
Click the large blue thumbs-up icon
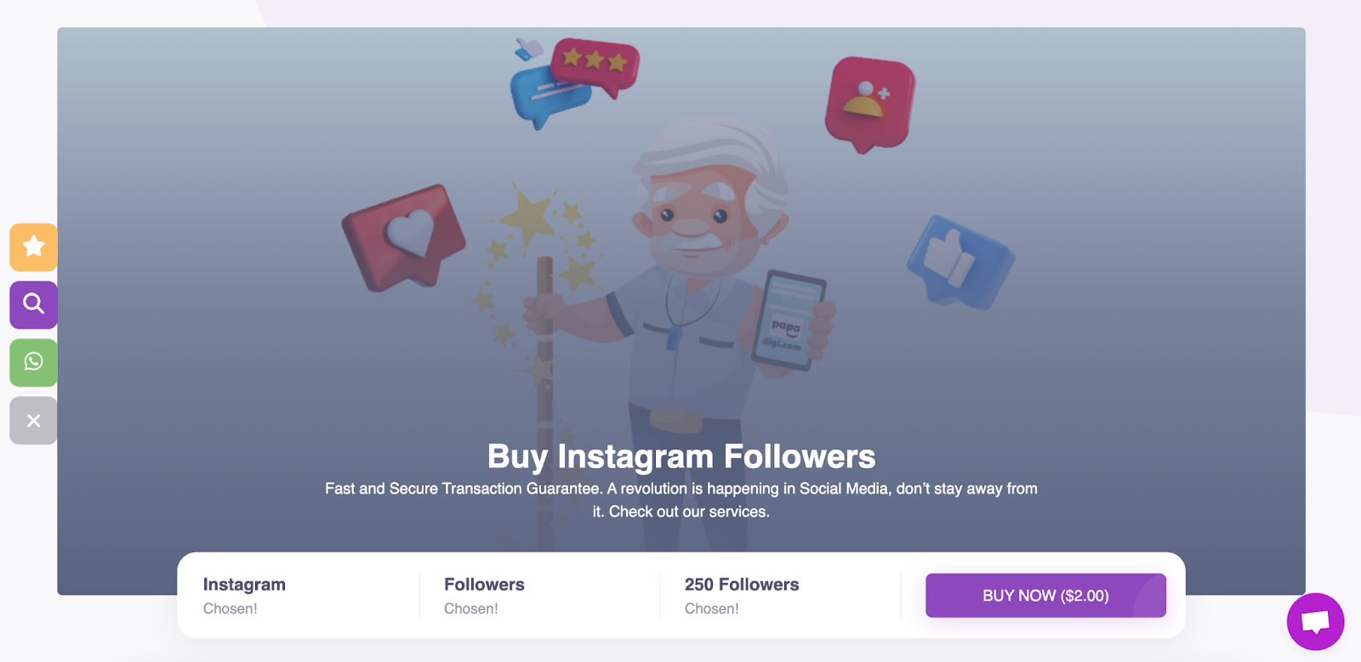pyautogui.click(x=960, y=261)
